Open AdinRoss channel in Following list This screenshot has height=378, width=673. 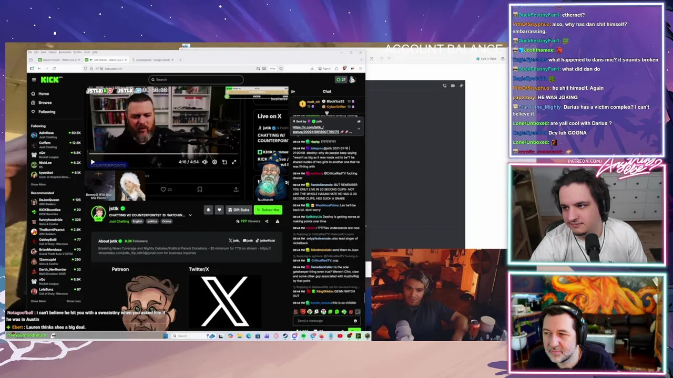tap(56, 134)
